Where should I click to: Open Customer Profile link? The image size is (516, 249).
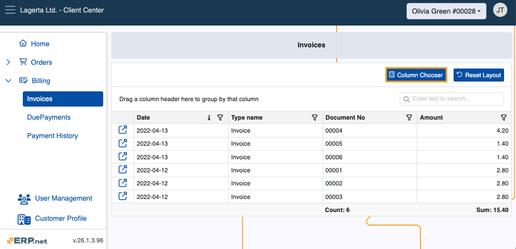(61, 219)
